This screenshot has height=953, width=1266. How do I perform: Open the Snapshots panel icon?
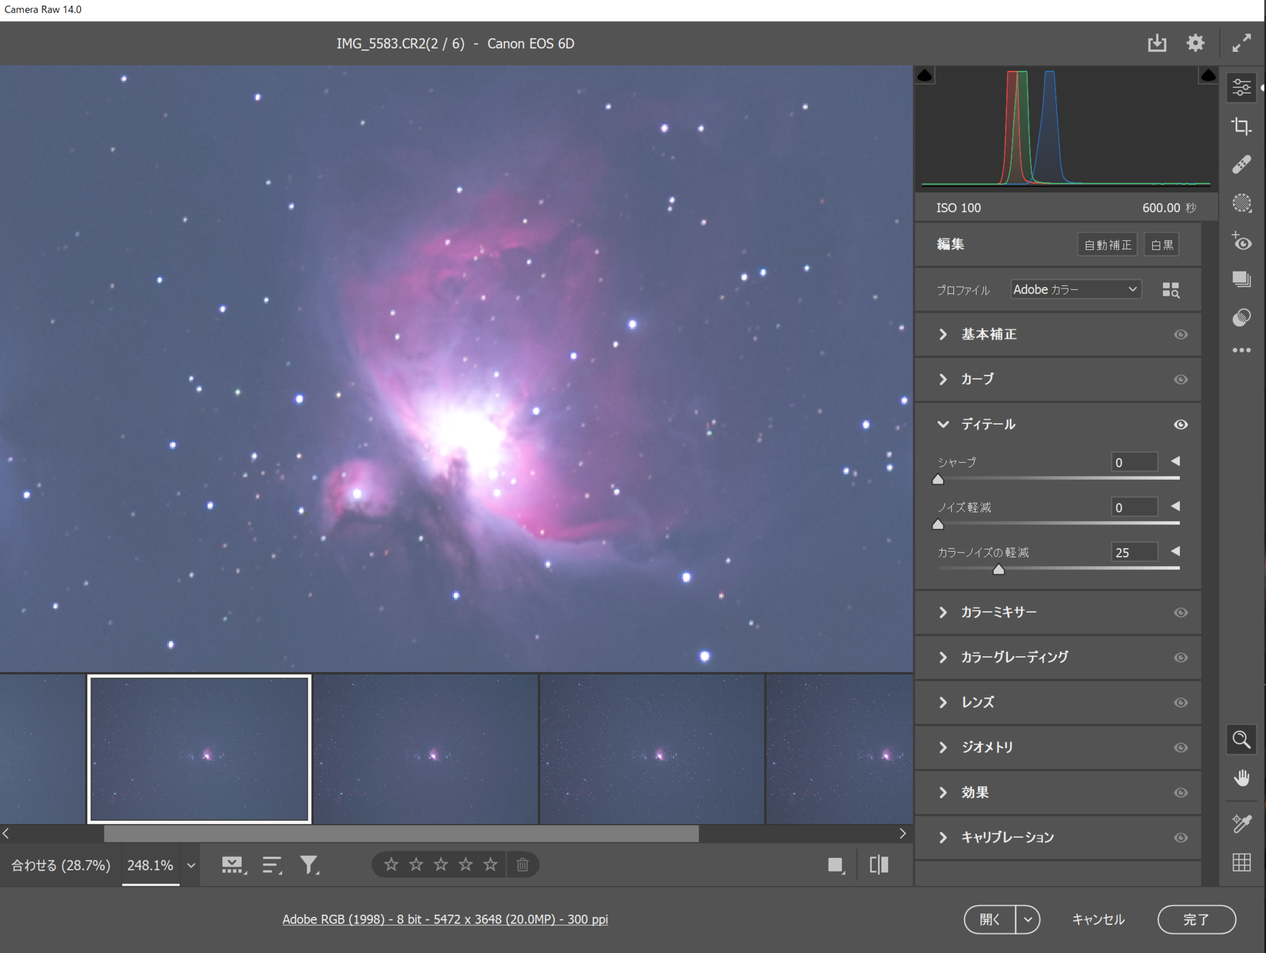coord(1241,280)
